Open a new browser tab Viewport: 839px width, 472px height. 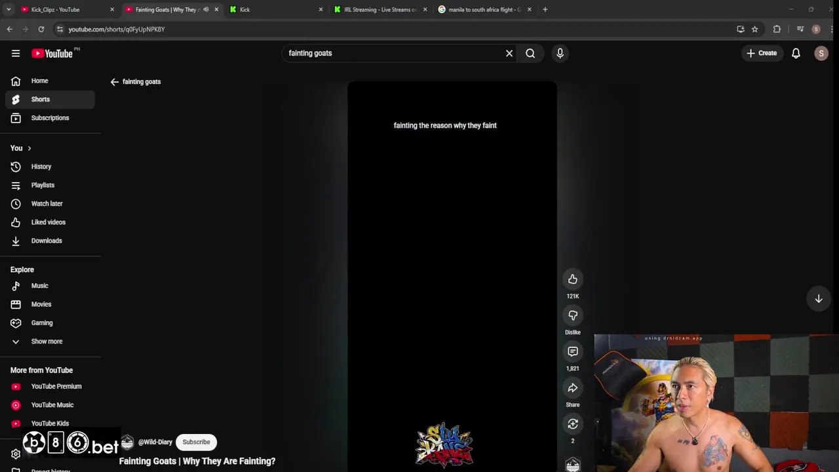pyautogui.click(x=545, y=10)
